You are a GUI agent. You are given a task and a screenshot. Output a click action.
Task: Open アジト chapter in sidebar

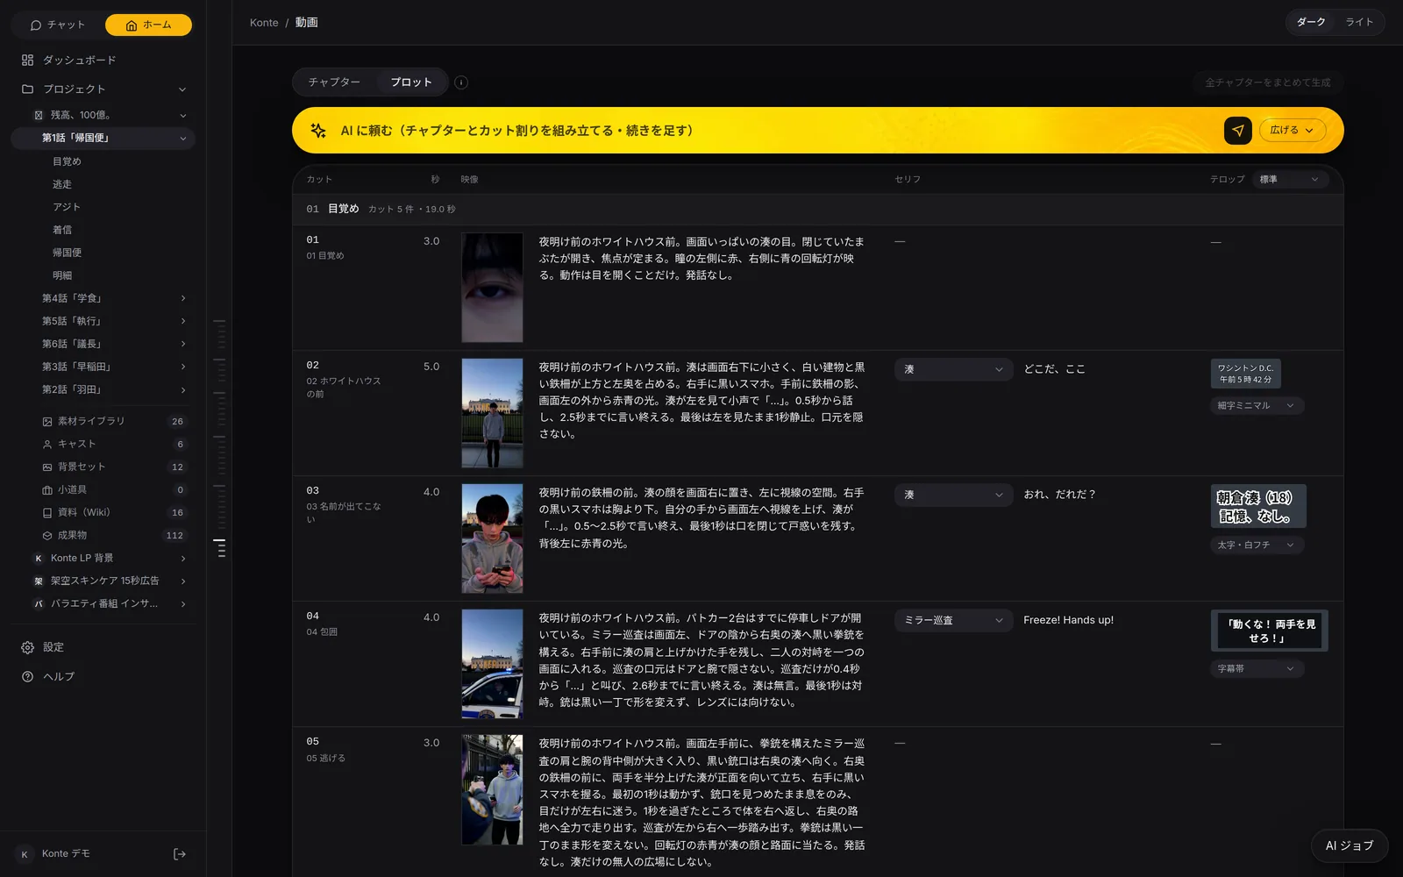click(x=67, y=208)
